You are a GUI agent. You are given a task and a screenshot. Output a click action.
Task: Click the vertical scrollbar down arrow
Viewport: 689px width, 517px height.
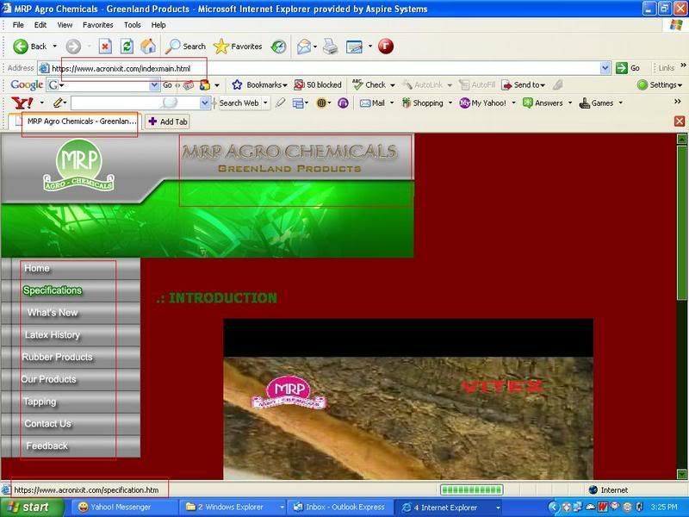(681, 474)
